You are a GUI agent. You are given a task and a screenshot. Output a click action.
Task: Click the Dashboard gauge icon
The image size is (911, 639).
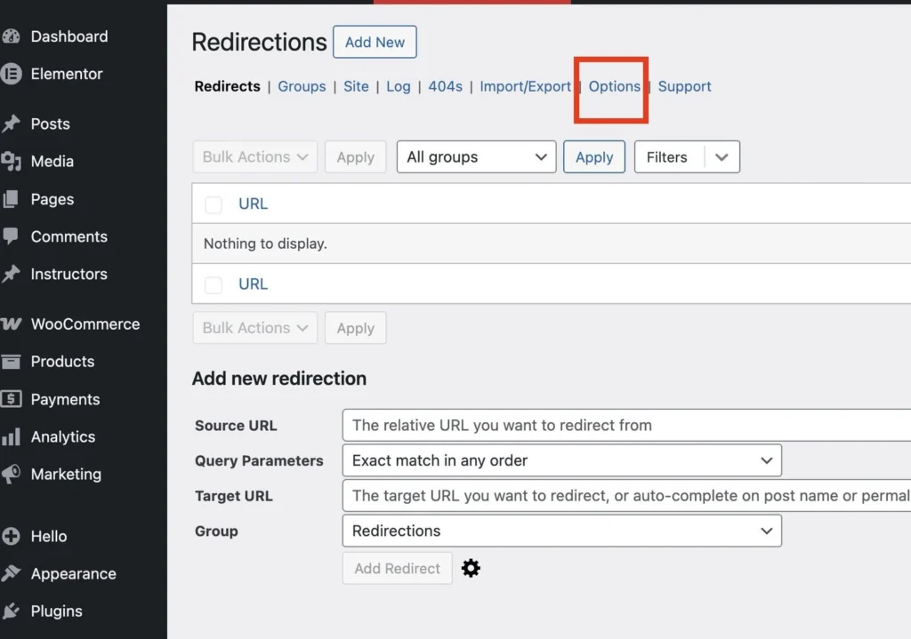[x=12, y=36]
